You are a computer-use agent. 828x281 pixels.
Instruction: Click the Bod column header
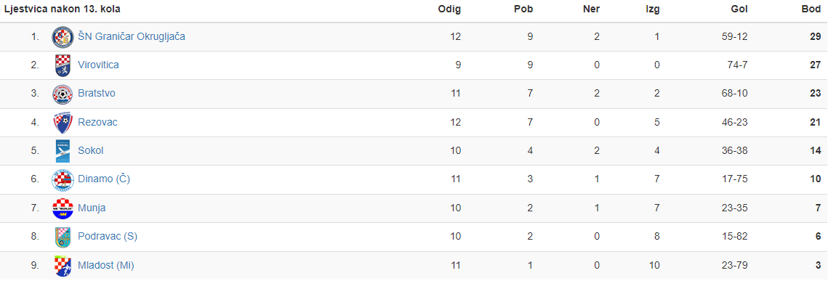(811, 9)
